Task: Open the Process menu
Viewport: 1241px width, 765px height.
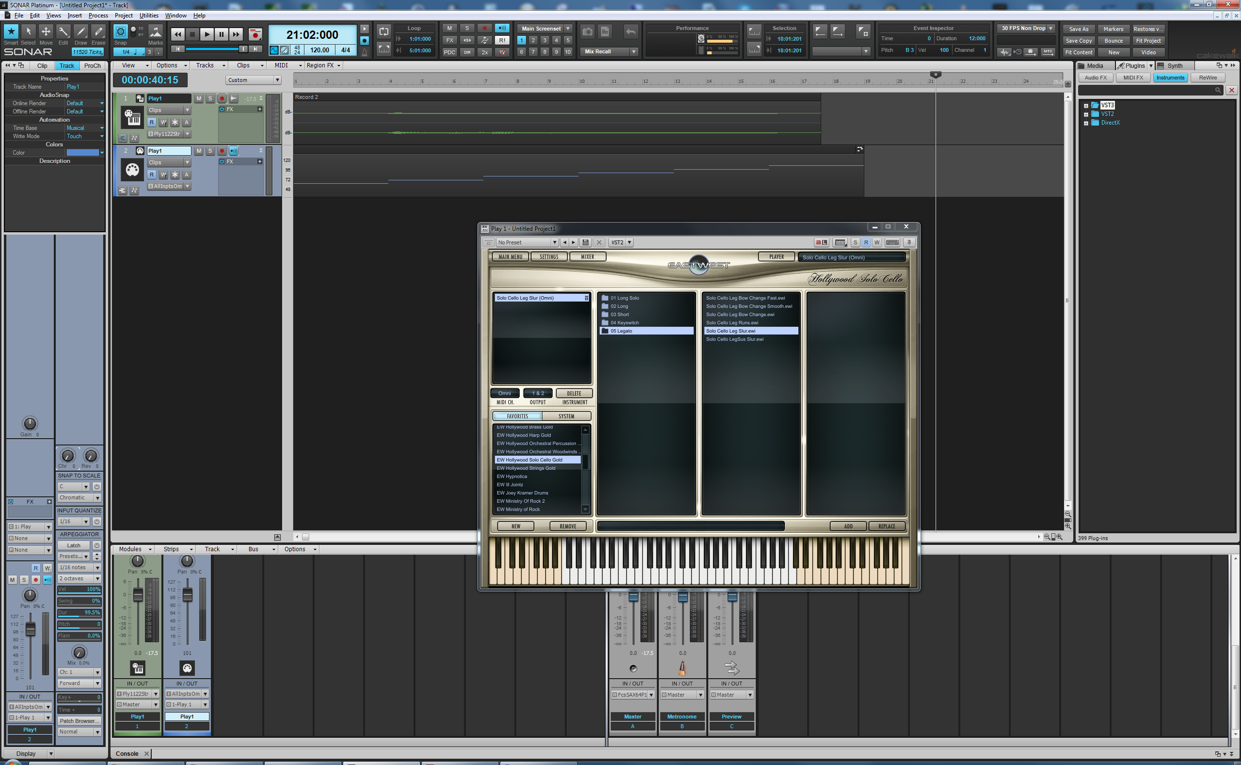Action: pos(97,16)
